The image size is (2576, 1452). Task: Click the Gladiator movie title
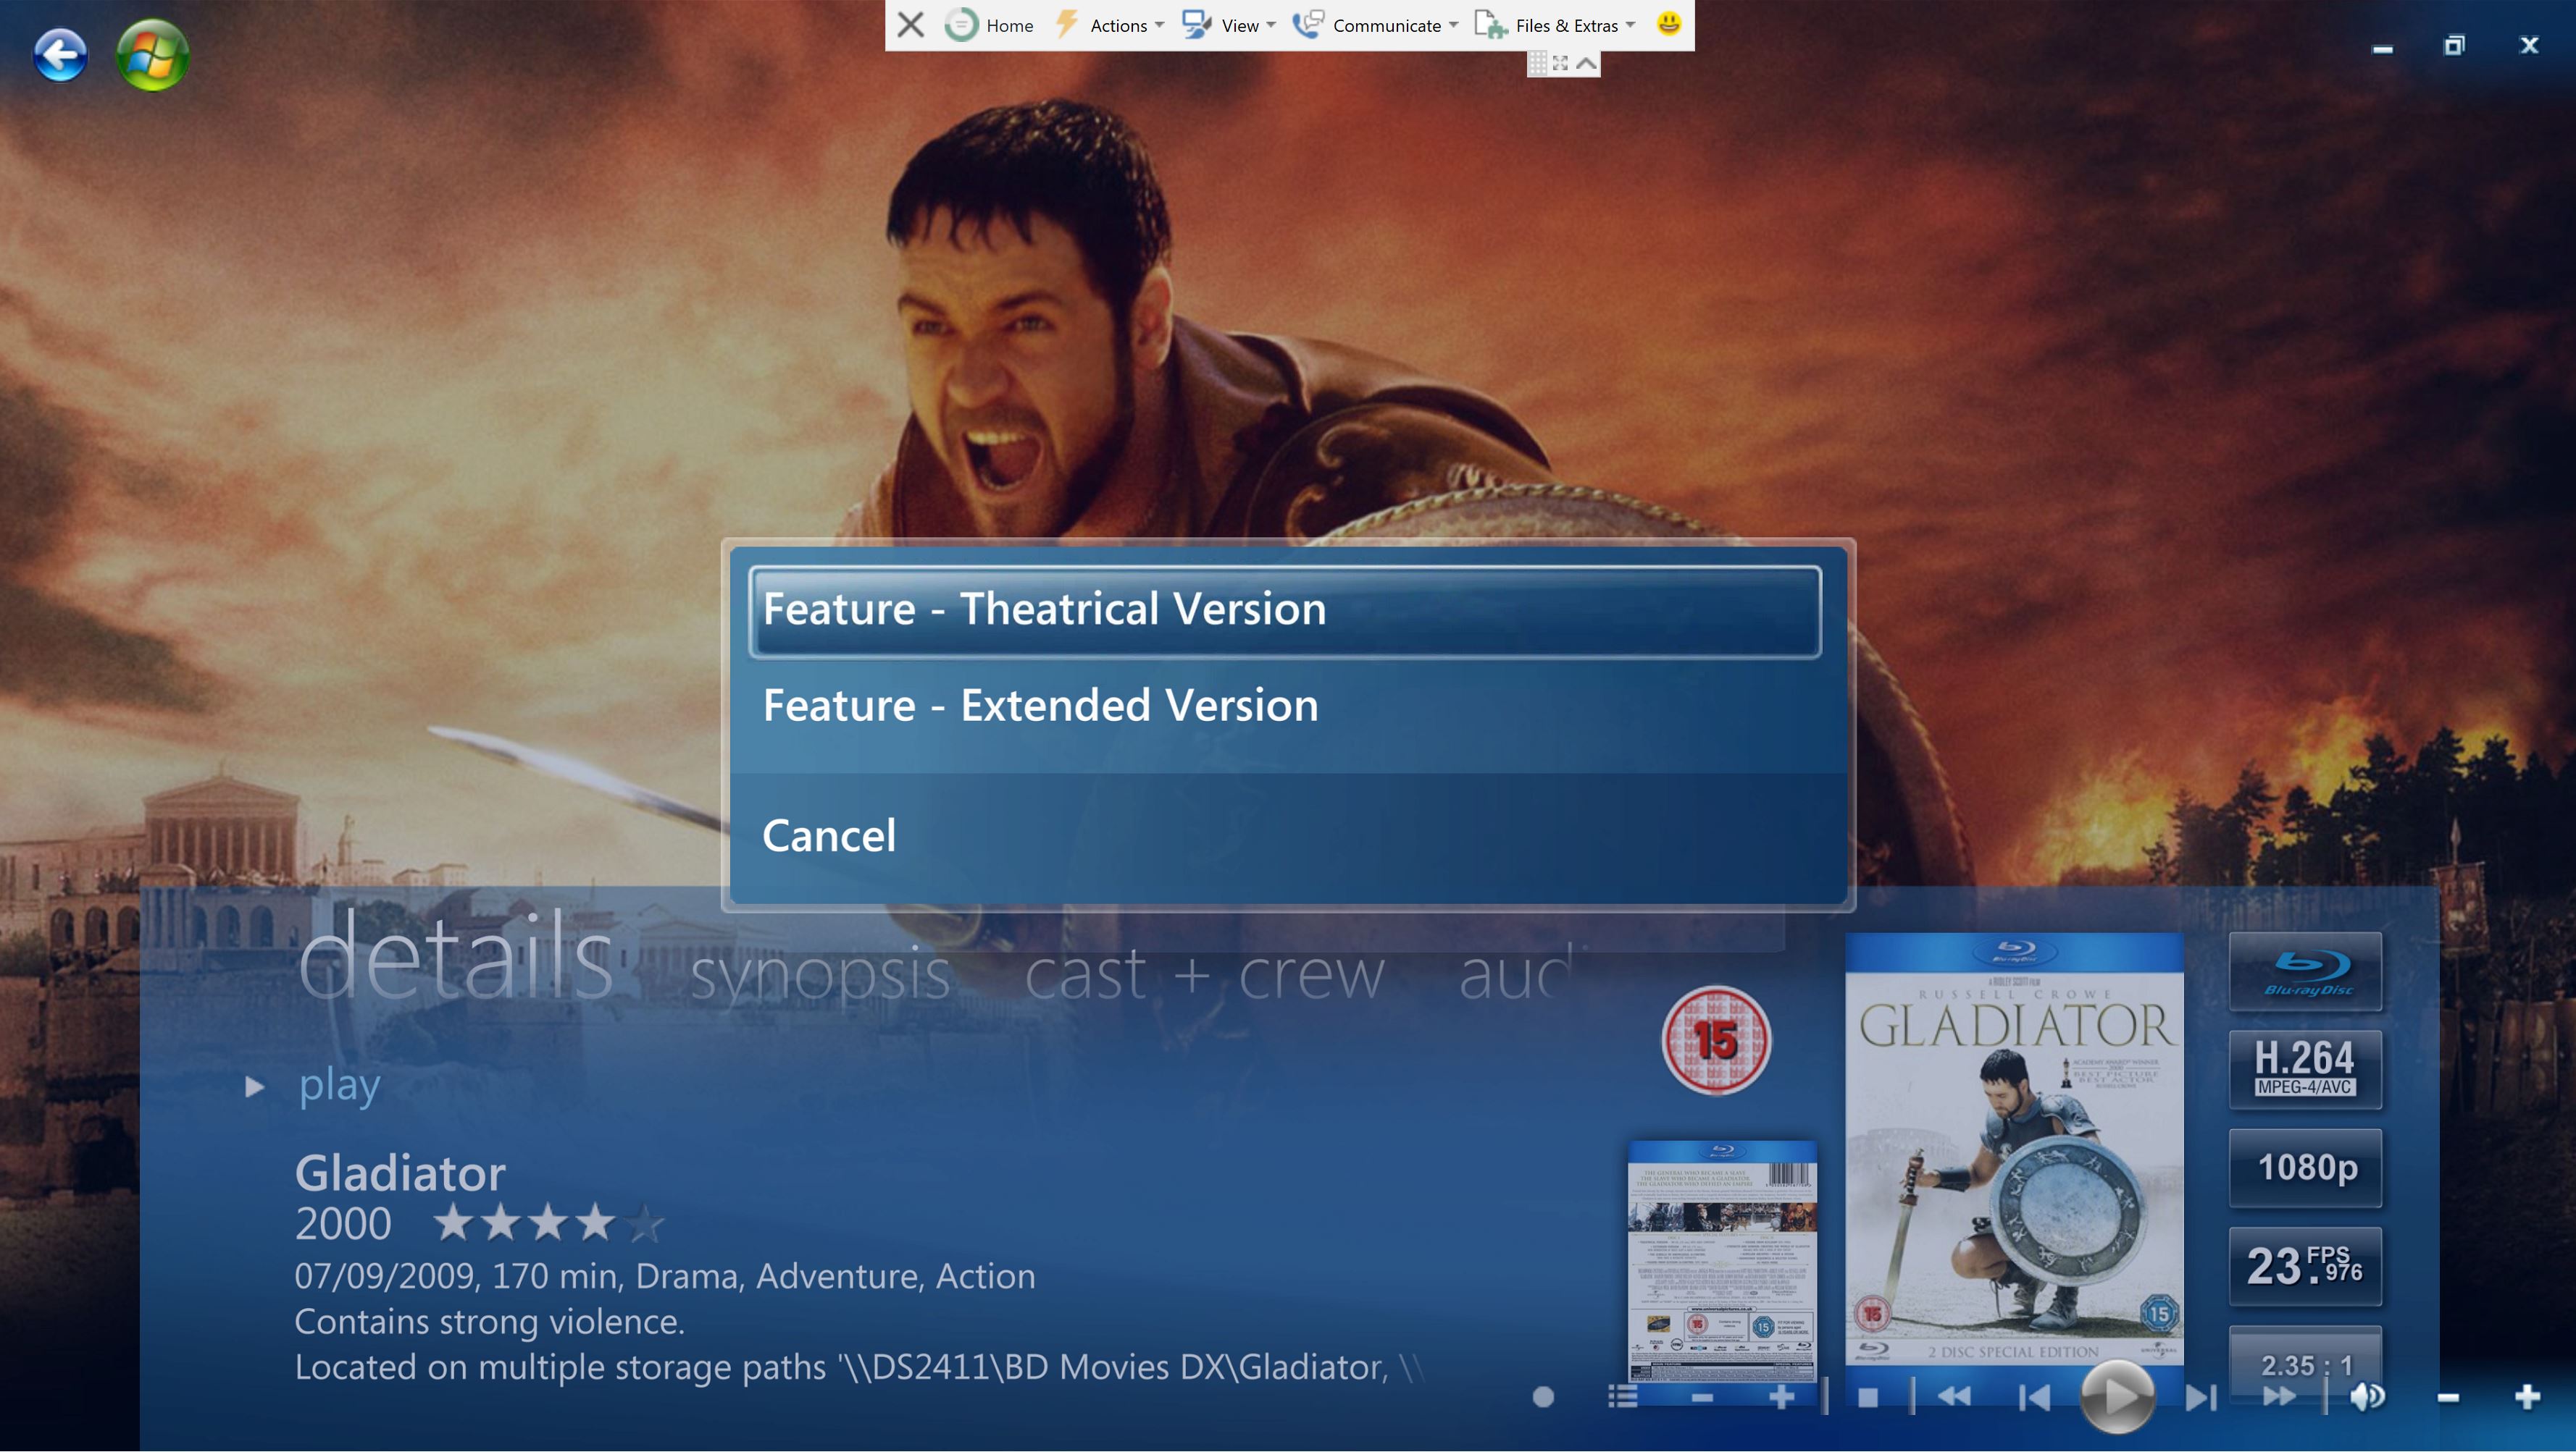(x=400, y=1173)
